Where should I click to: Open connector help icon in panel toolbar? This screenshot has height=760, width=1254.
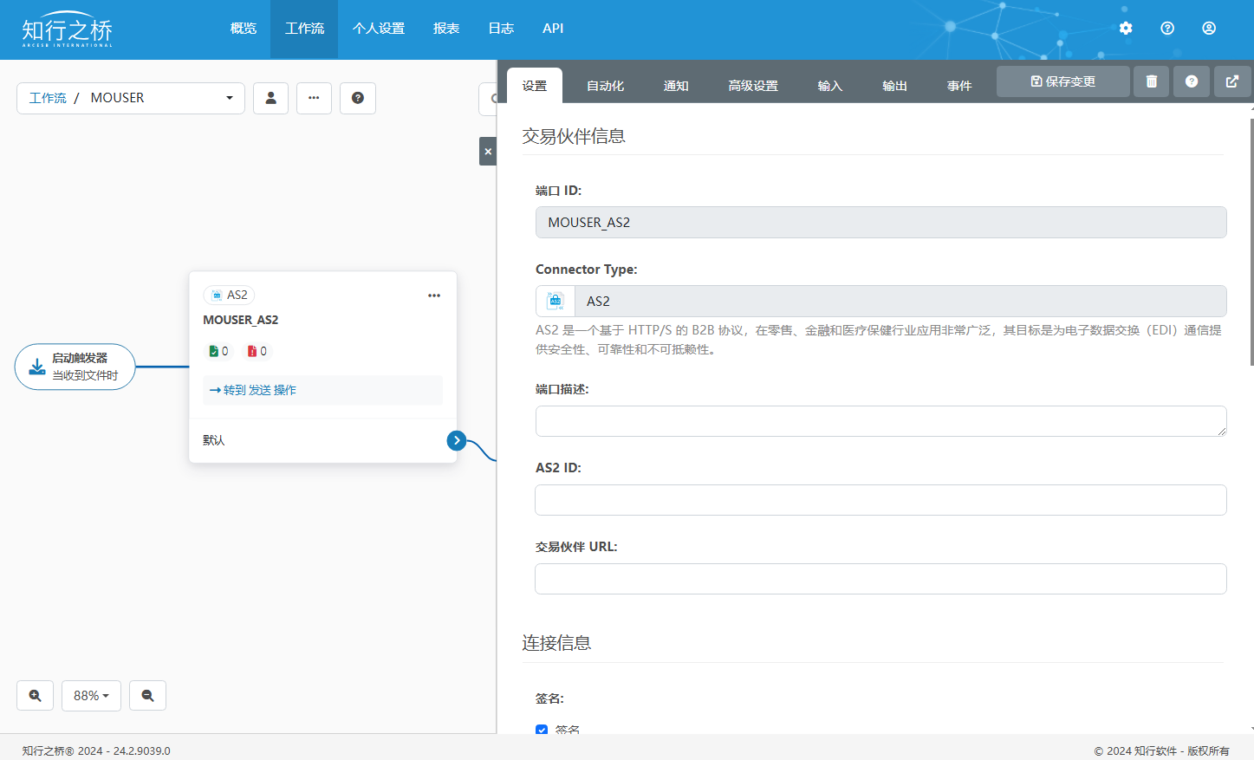click(x=1192, y=81)
